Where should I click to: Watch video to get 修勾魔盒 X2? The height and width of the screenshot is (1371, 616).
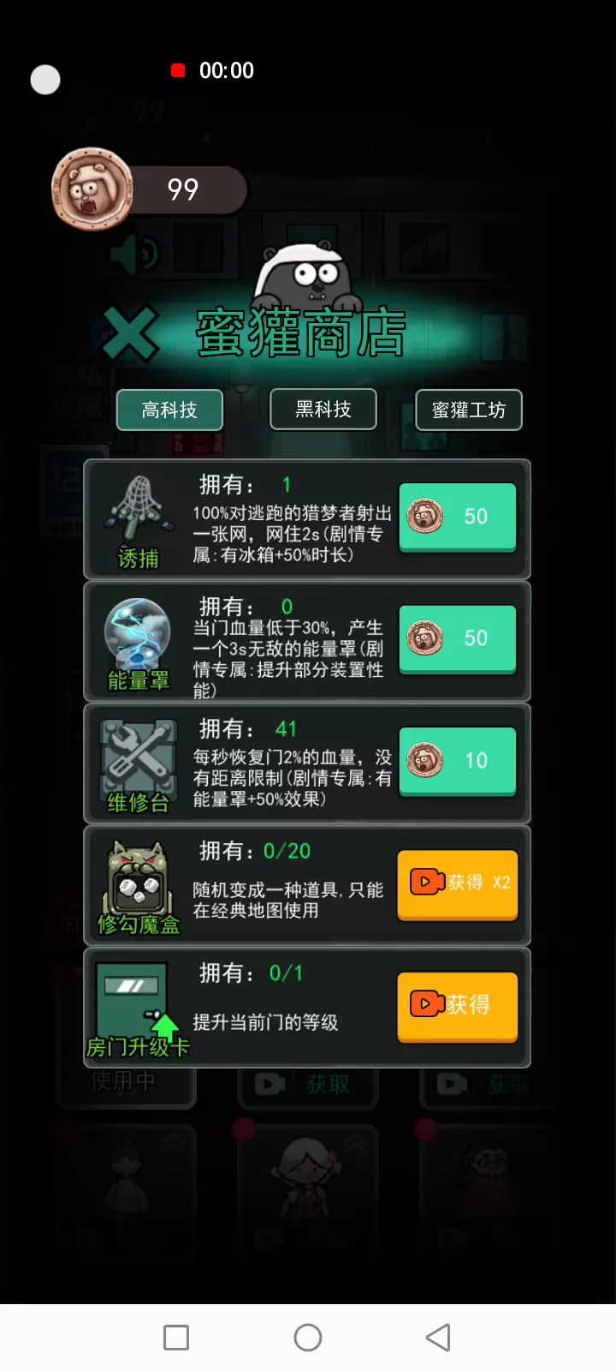[x=458, y=884]
